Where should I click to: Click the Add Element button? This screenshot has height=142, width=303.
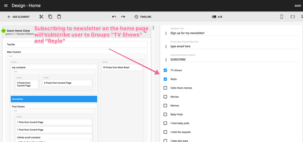(18, 17)
